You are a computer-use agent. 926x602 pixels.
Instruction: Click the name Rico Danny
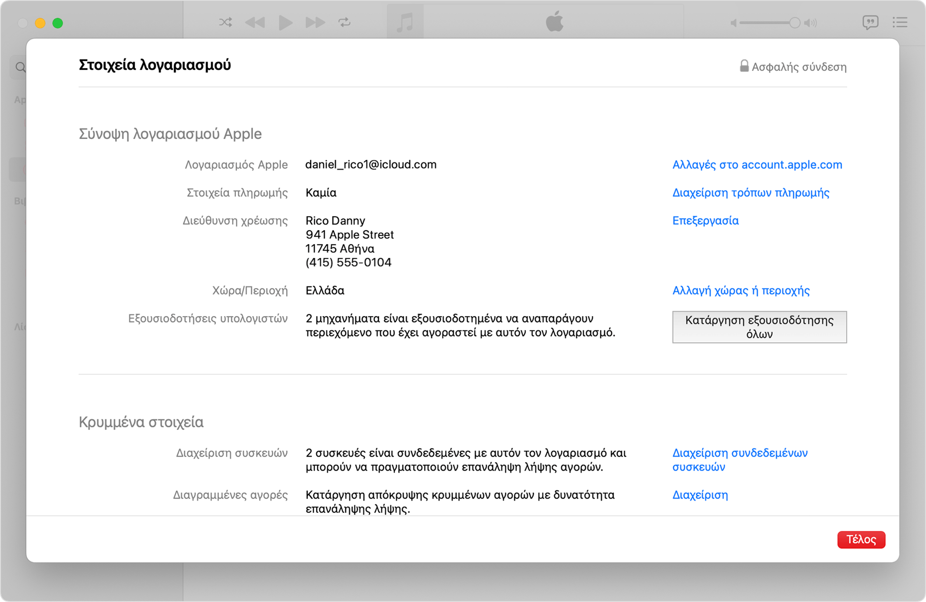pyautogui.click(x=335, y=221)
